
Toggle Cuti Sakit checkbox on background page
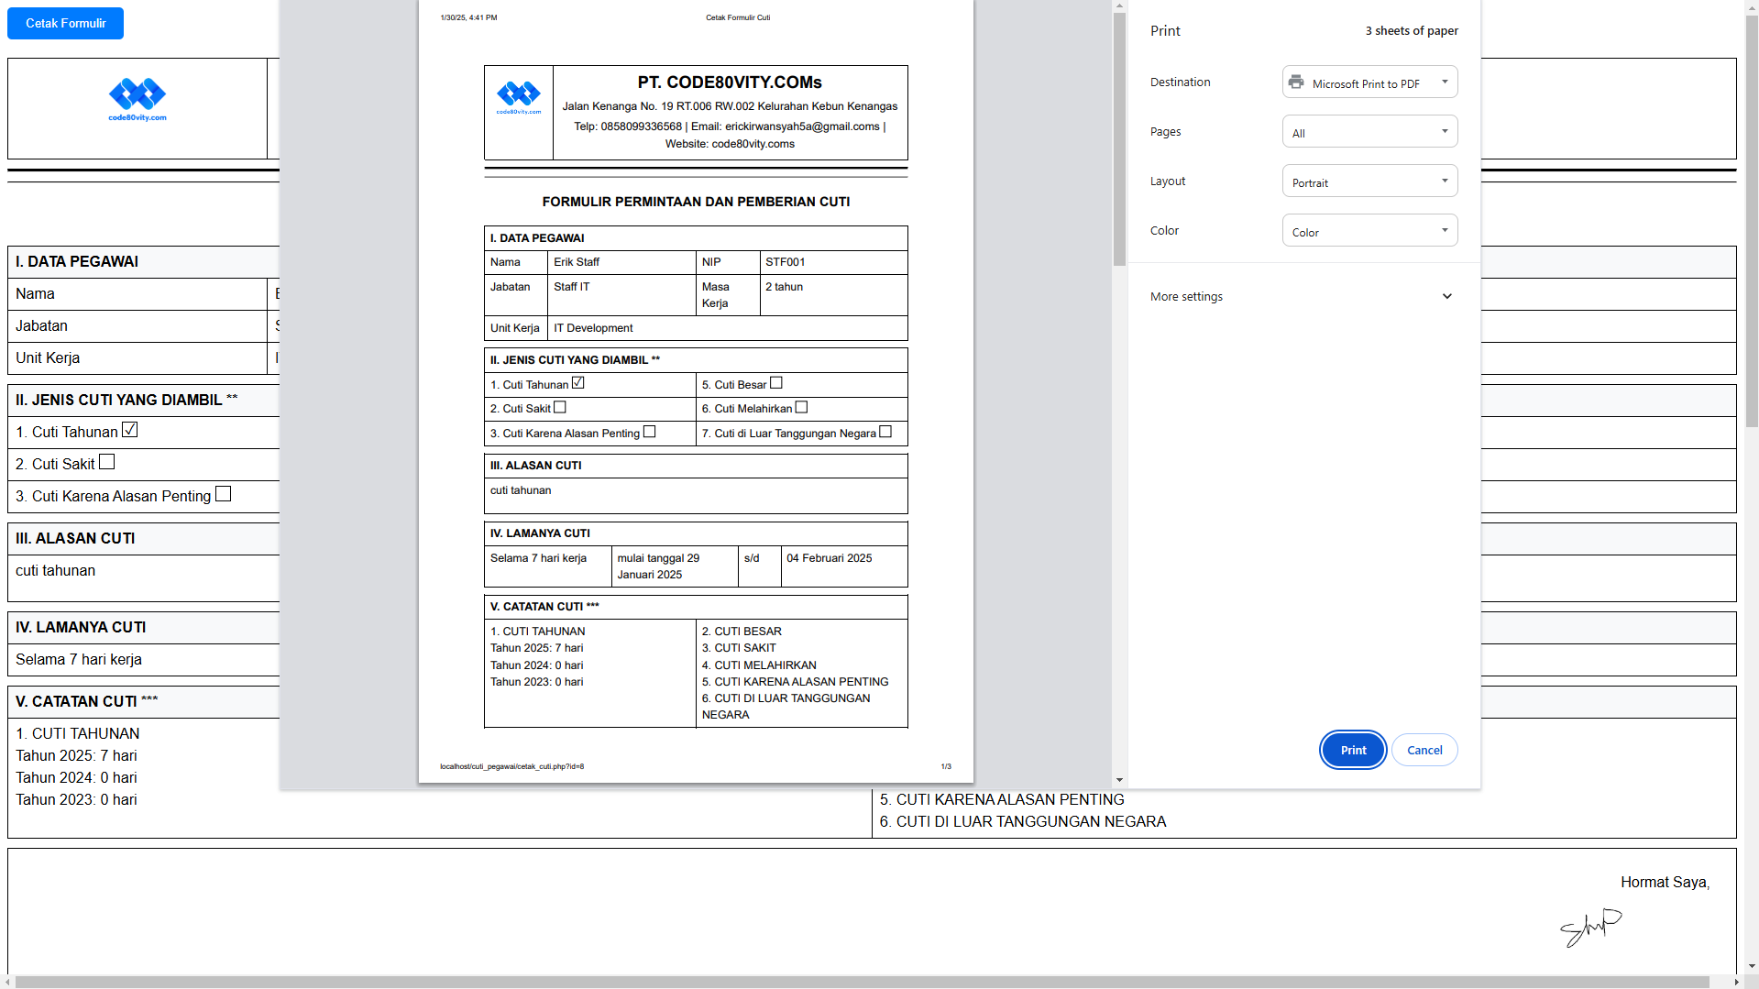(106, 462)
